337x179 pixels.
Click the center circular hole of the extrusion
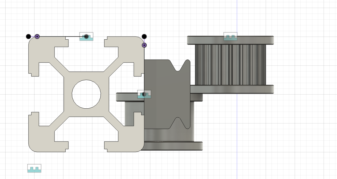[86, 94]
